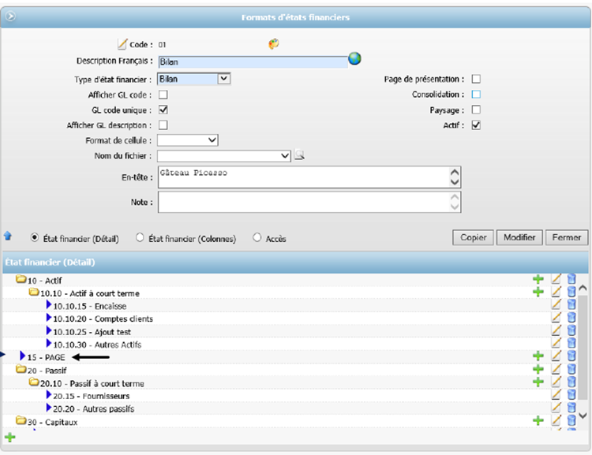Viewport: 592px width, 455px height.
Task: Click the globe translation icon beside Description Français
Action: pos(354,59)
